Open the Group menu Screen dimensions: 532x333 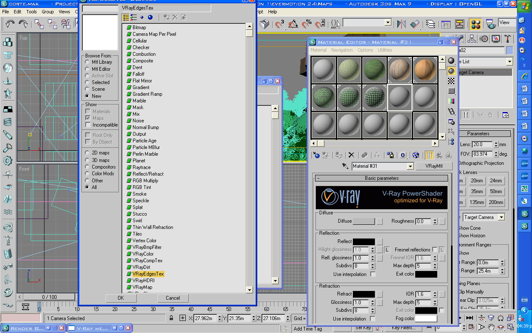point(48,12)
